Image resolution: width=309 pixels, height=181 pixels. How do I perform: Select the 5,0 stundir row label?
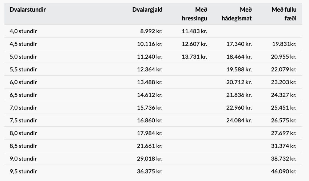click(x=23, y=56)
